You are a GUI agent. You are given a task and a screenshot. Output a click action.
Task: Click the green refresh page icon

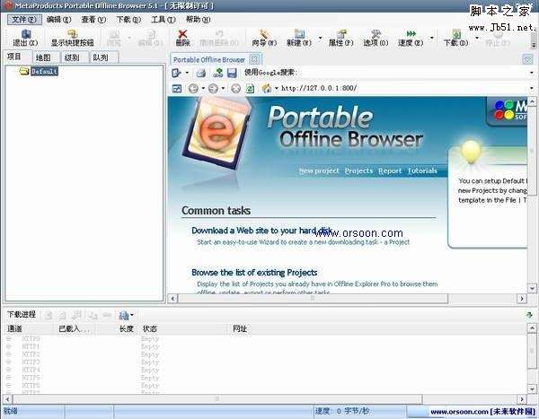pyautogui.click(x=251, y=89)
